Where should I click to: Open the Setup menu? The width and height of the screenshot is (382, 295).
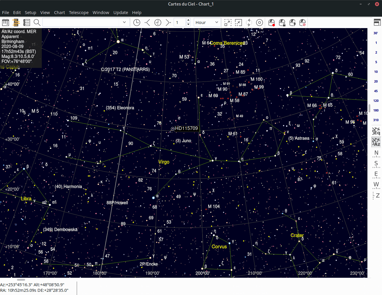tap(30, 13)
